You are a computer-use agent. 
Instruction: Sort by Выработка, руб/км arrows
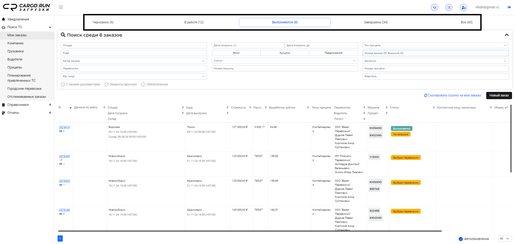coord(308,107)
